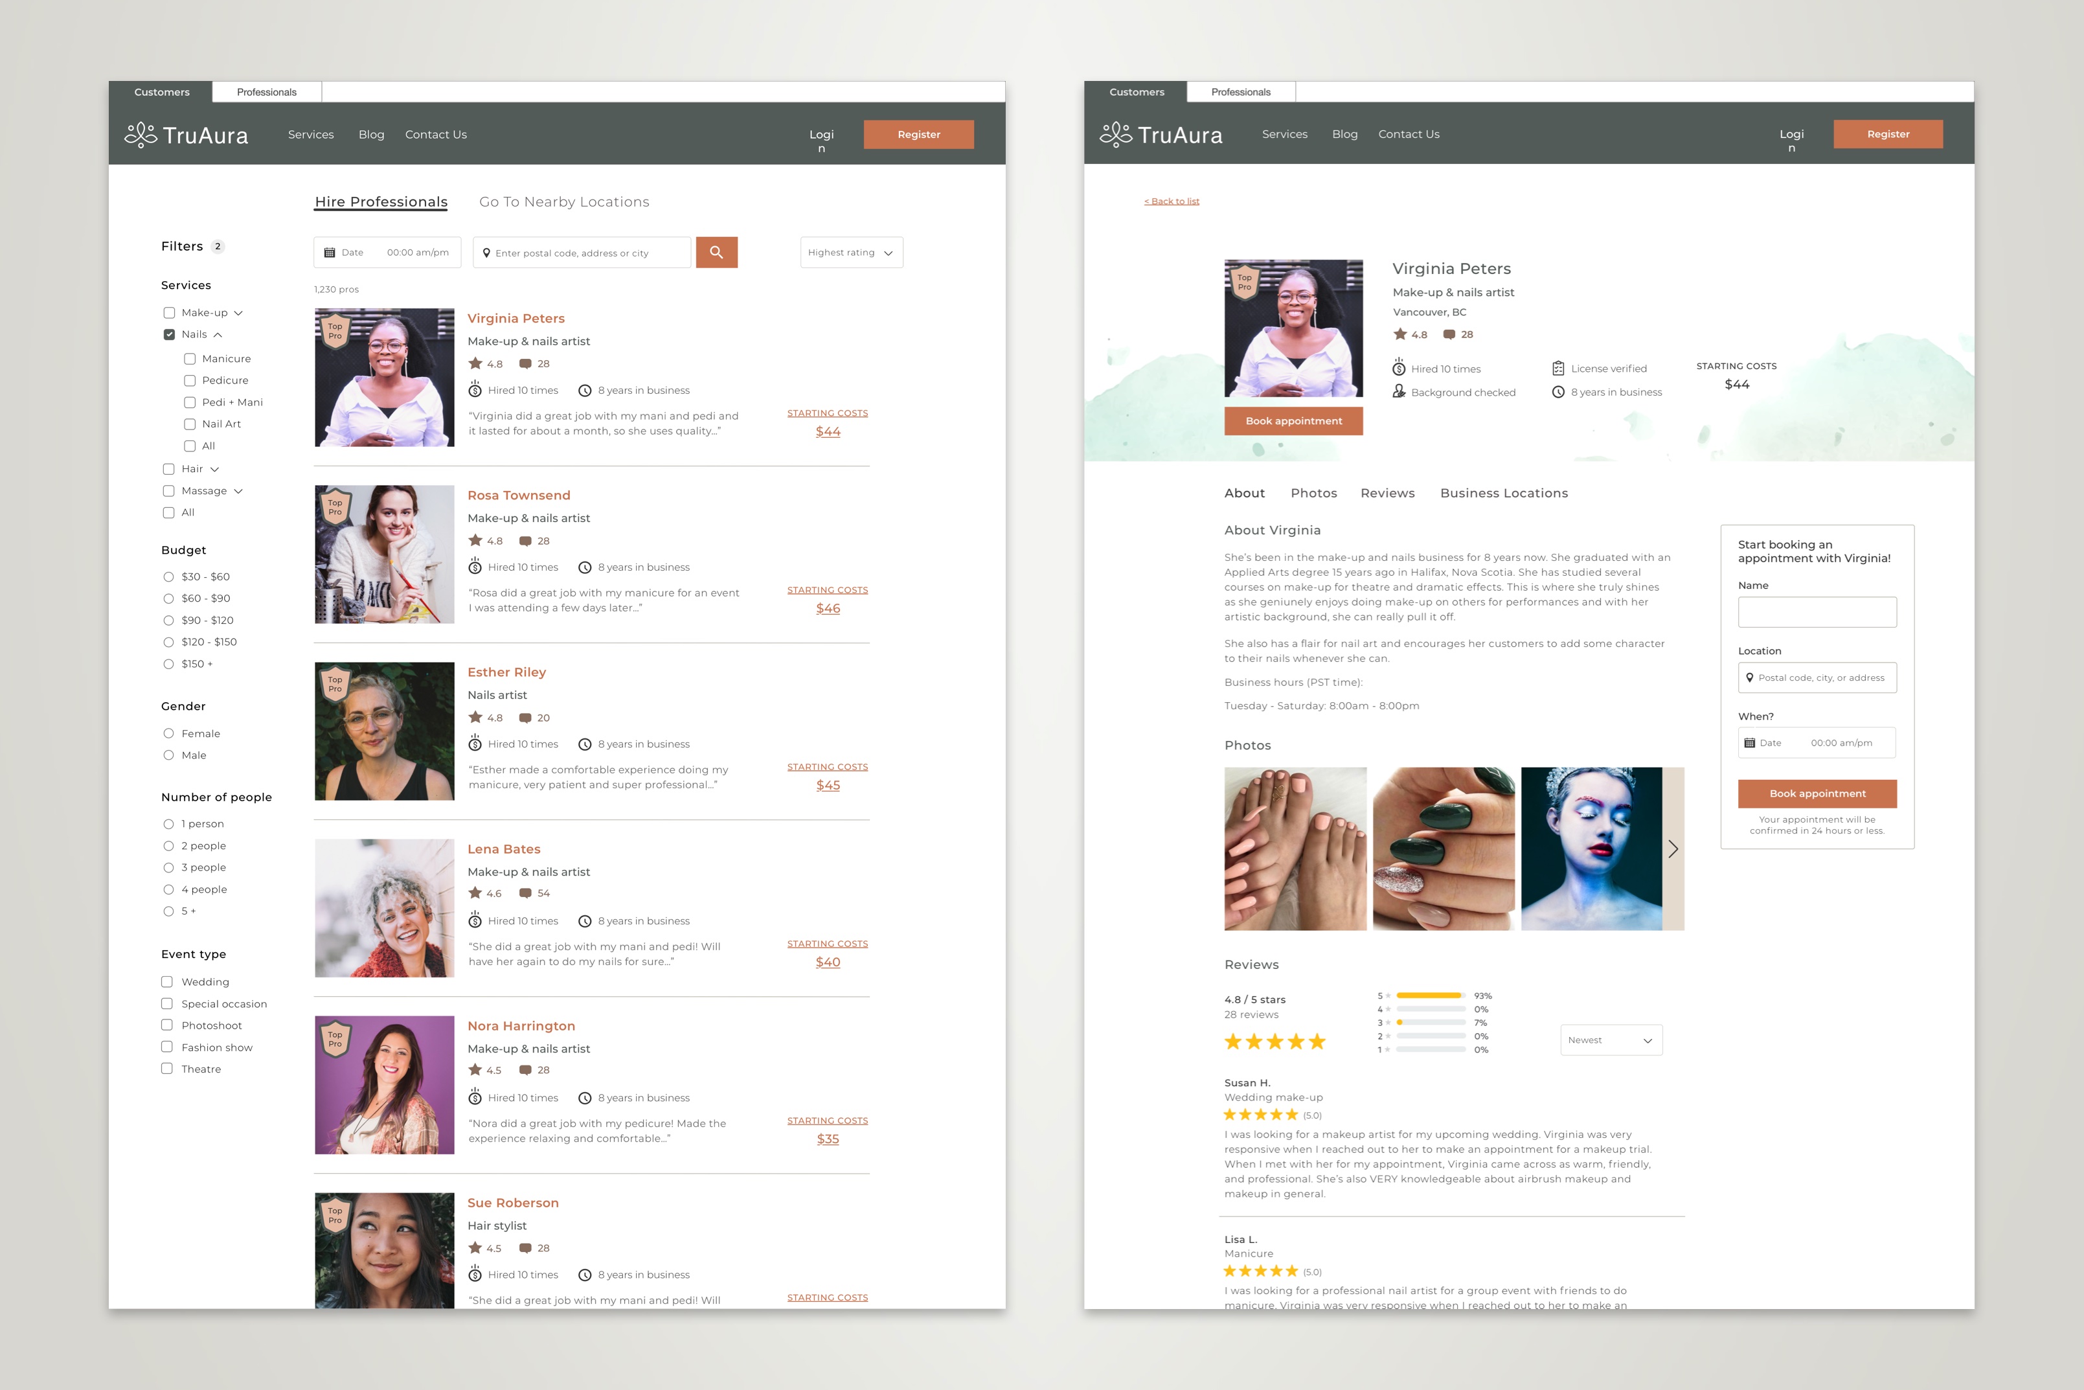This screenshot has height=1390, width=2084.
Task: Open the Highest rating sort dropdown
Action: (x=850, y=253)
